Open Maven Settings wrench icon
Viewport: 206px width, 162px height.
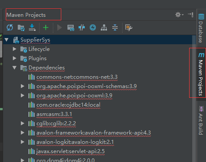pyautogui.click(x=129, y=27)
